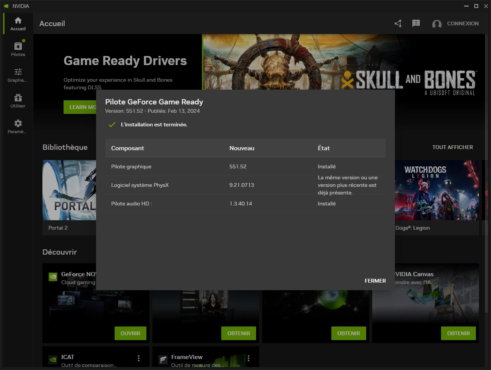Viewport: 491px width, 370px height.
Task: Click FERMER to close the driver dialog
Action: pos(375,281)
